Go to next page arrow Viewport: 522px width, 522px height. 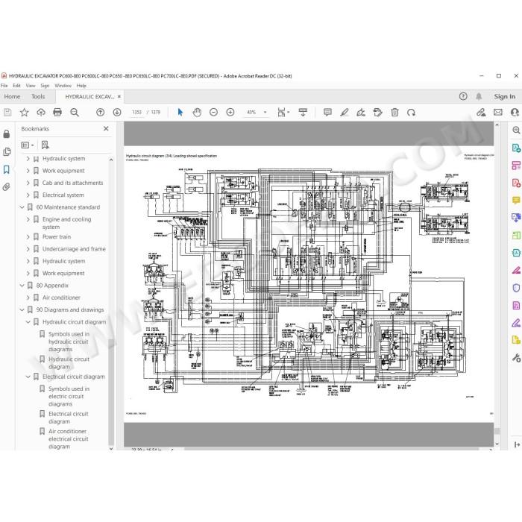tap(117, 113)
